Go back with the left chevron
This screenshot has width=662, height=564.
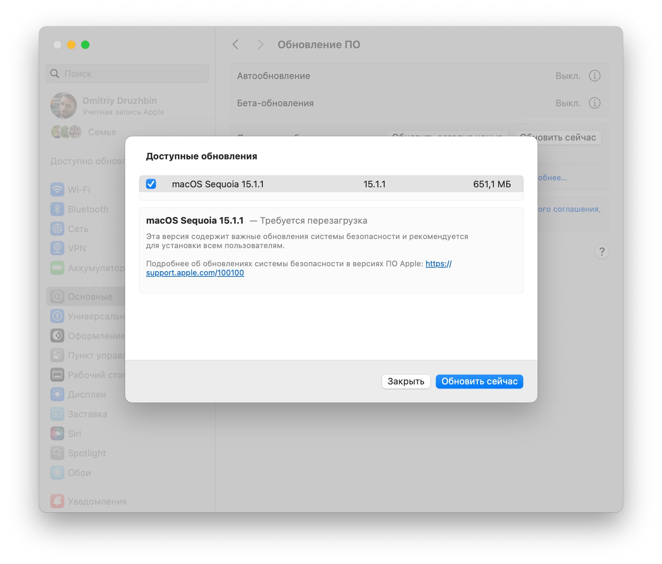coord(236,44)
